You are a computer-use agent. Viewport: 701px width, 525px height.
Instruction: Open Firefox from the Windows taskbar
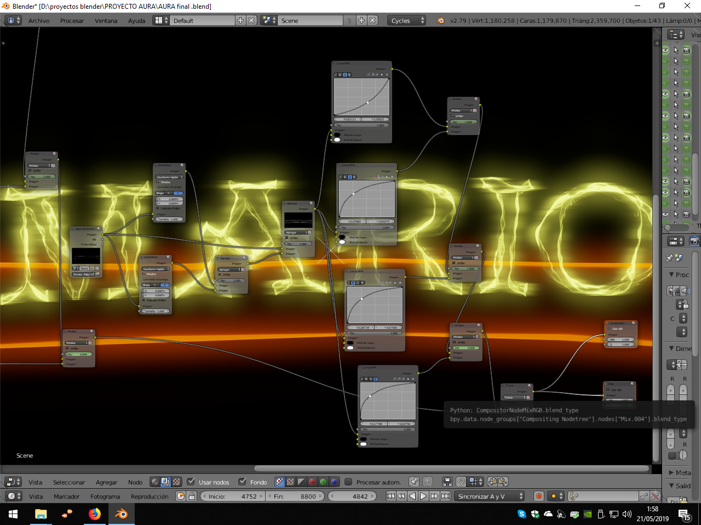pos(95,514)
